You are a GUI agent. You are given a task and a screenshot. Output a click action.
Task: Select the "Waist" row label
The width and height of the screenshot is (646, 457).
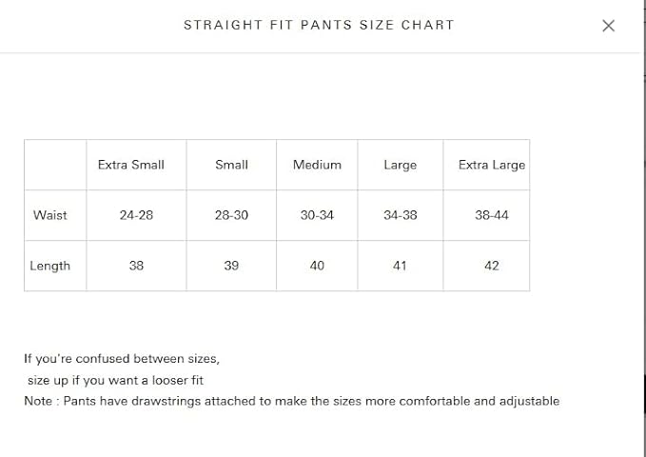[x=50, y=215]
